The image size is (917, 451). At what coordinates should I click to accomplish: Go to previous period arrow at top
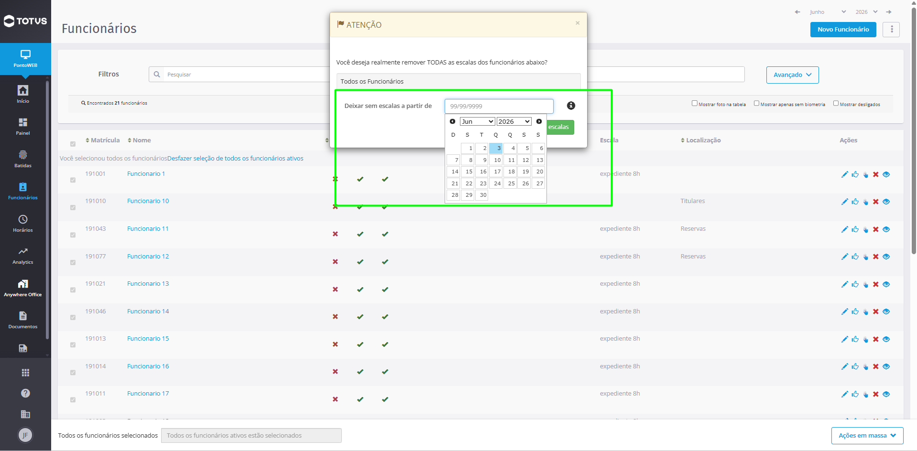click(x=797, y=12)
